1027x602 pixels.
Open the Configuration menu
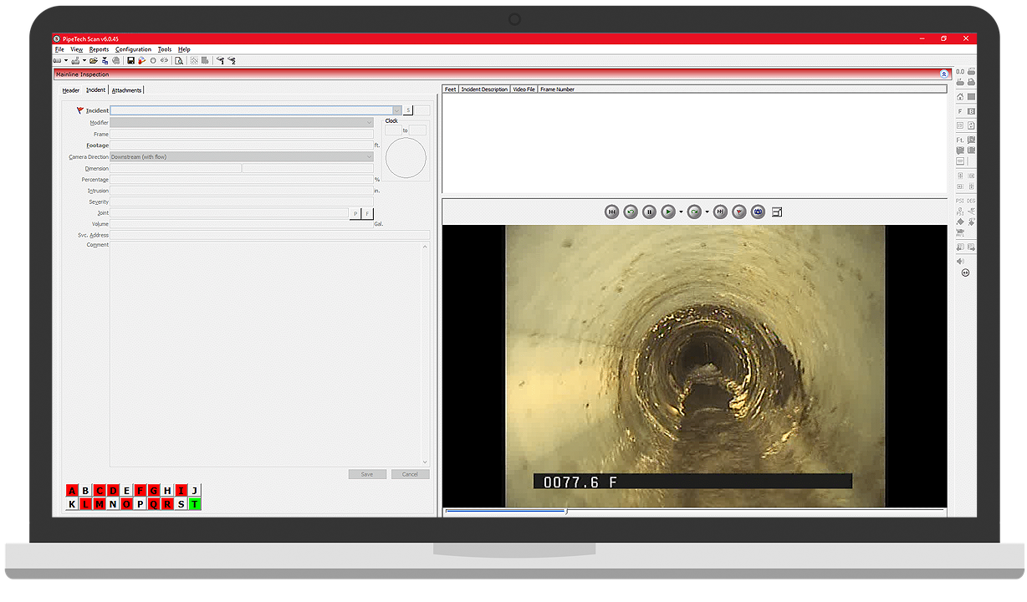pyautogui.click(x=134, y=49)
